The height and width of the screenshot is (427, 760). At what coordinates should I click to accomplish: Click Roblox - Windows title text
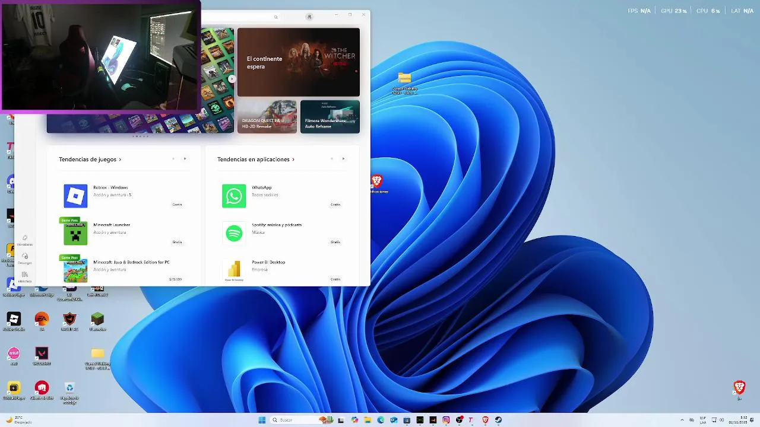pos(110,187)
